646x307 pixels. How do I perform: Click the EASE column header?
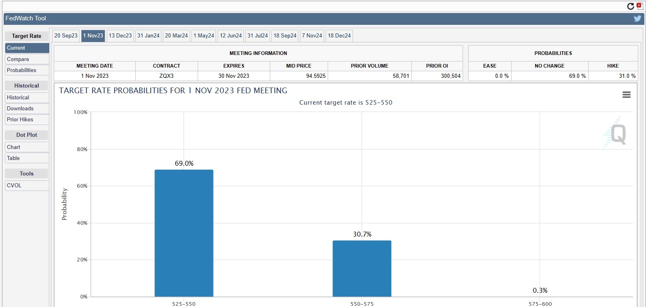click(490, 66)
